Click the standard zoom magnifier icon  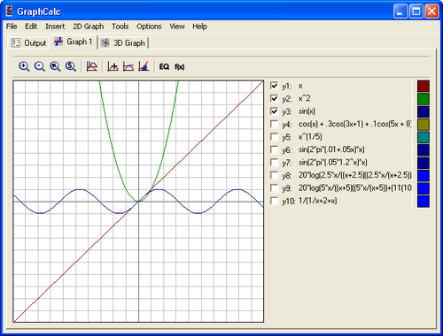click(71, 66)
